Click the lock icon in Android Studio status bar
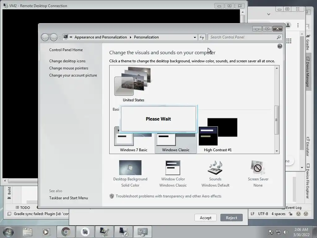Viewport: 317px width, 238px height. pos(290,214)
